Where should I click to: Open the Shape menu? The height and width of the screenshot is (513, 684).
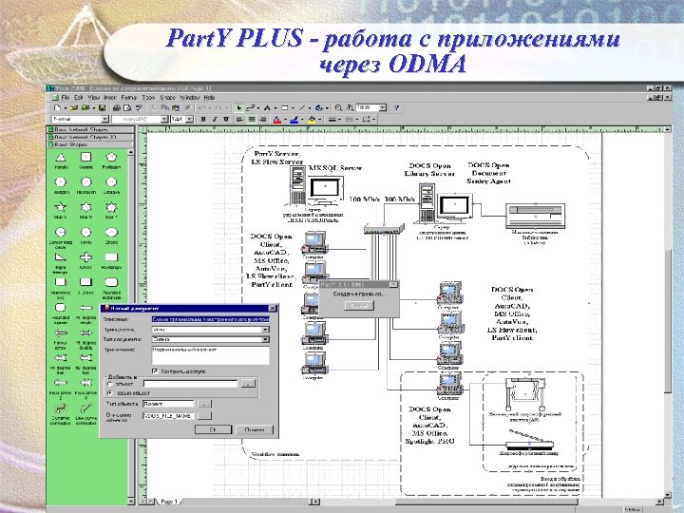pyautogui.click(x=167, y=98)
